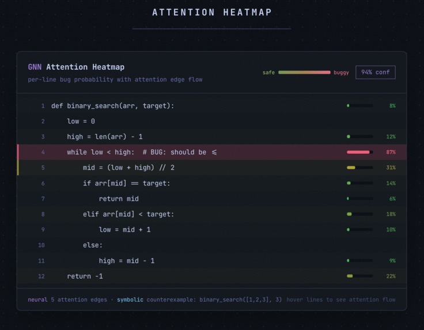Click the 9% probability bar on line 11
This screenshot has width=424, height=330.
tap(360, 260)
